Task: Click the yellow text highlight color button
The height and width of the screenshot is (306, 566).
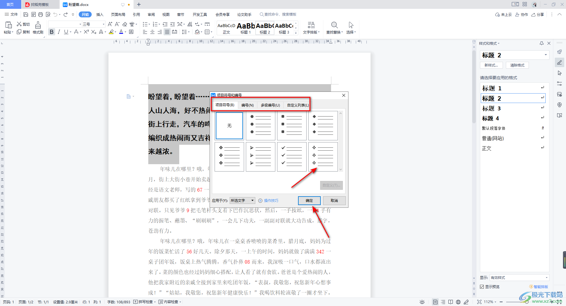Action: tap(111, 32)
